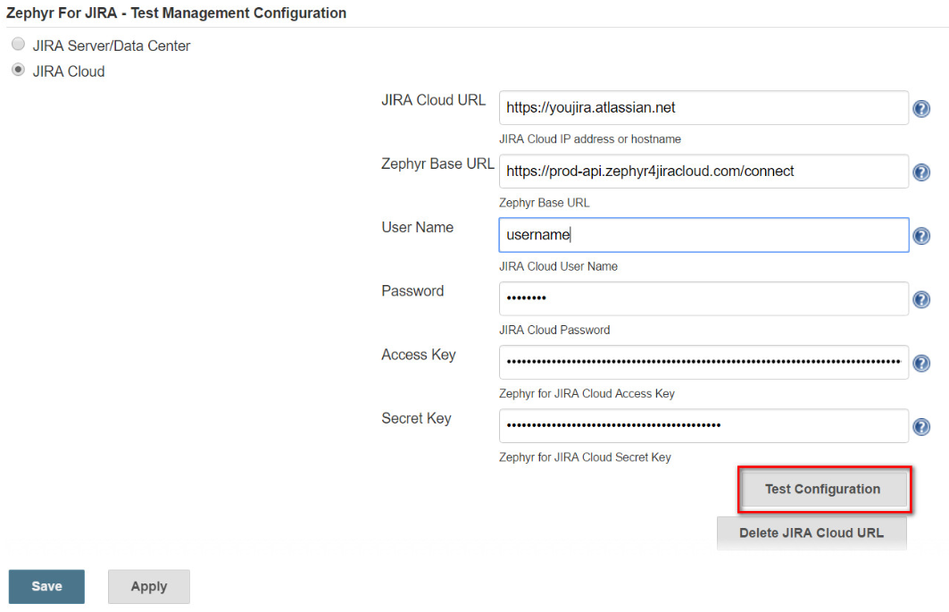Click the Secret Key field

[703, 426]
